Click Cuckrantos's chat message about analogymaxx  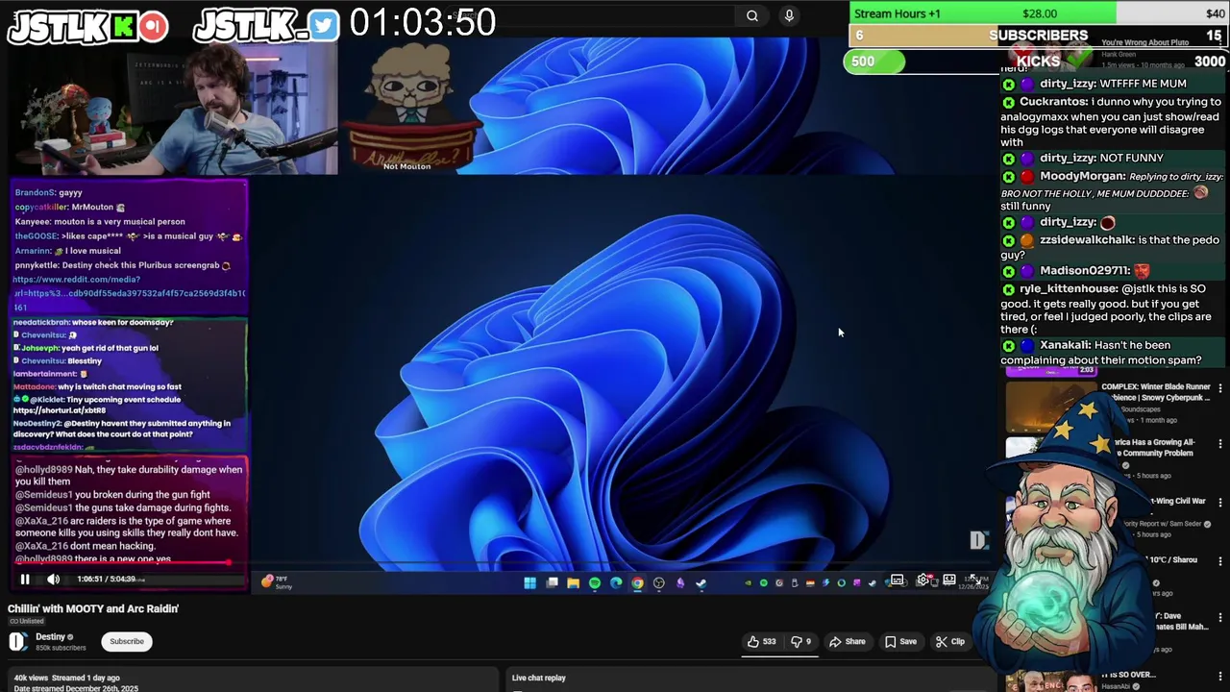click(x=1112, y=122)
